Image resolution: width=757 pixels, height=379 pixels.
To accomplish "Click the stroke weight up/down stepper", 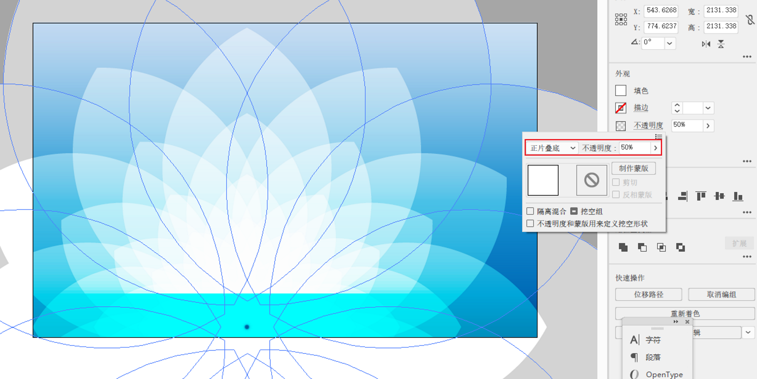I will (x=677, y=108).
